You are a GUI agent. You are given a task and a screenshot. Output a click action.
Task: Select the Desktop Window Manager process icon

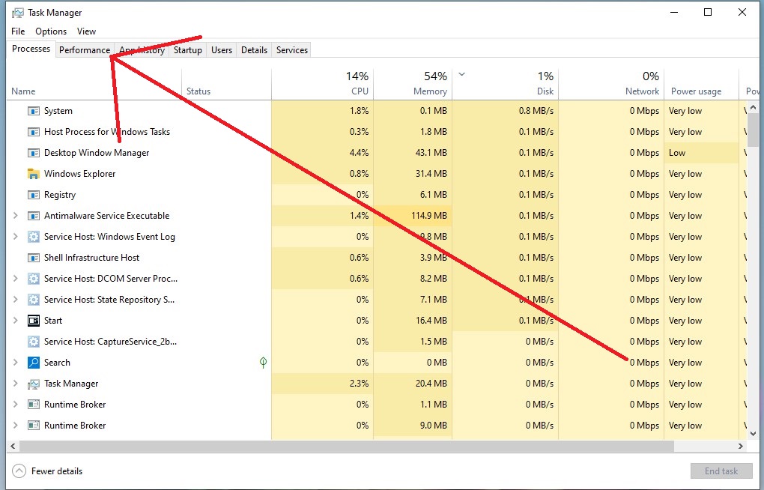click(33, 153)
